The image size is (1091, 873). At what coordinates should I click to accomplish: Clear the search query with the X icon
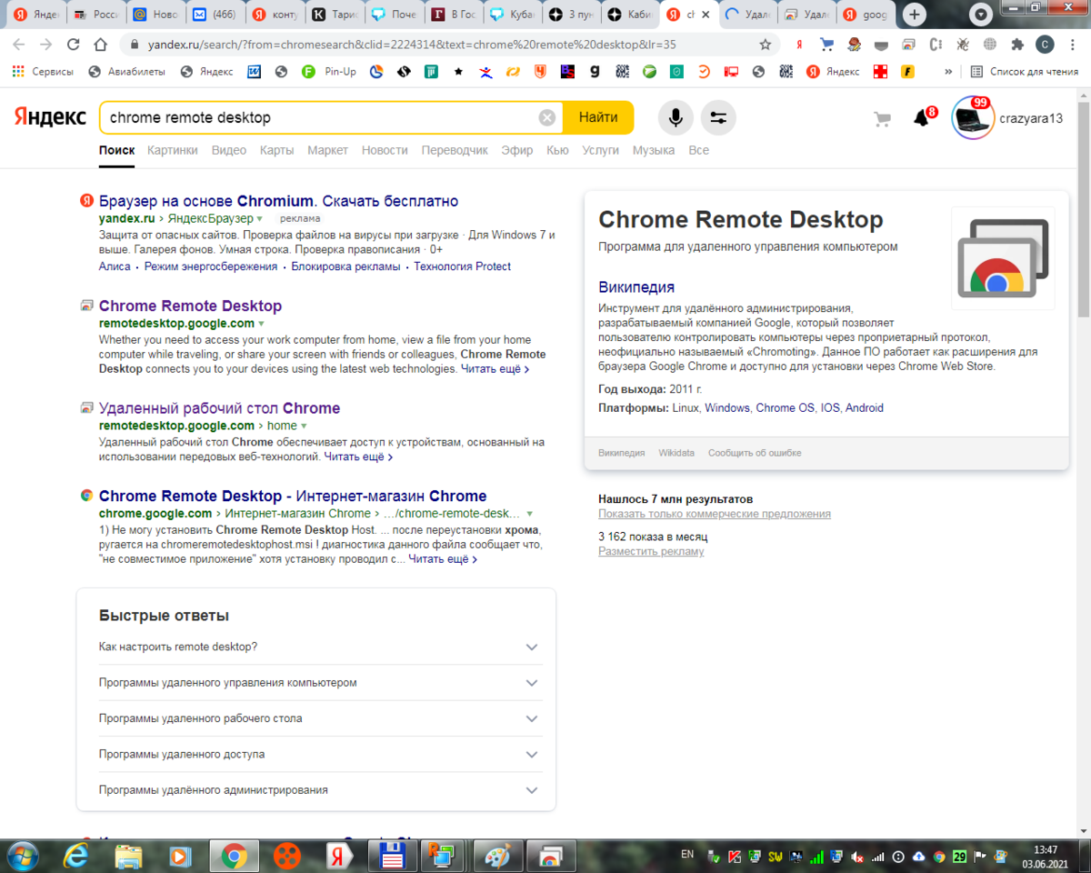coord(546,117)
